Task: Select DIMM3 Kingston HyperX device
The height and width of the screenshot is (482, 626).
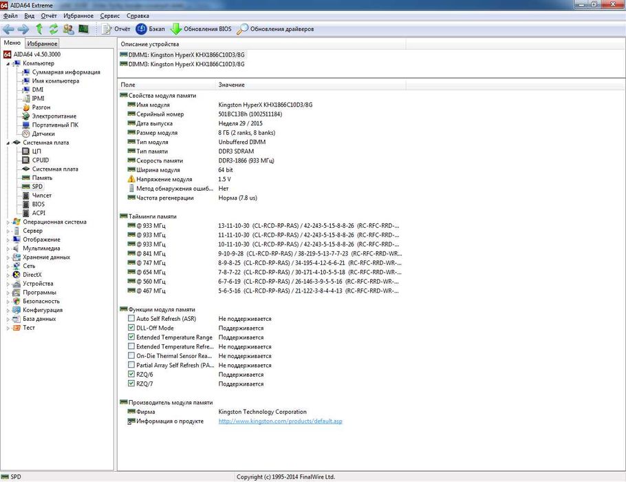Action: pos(182,64)
